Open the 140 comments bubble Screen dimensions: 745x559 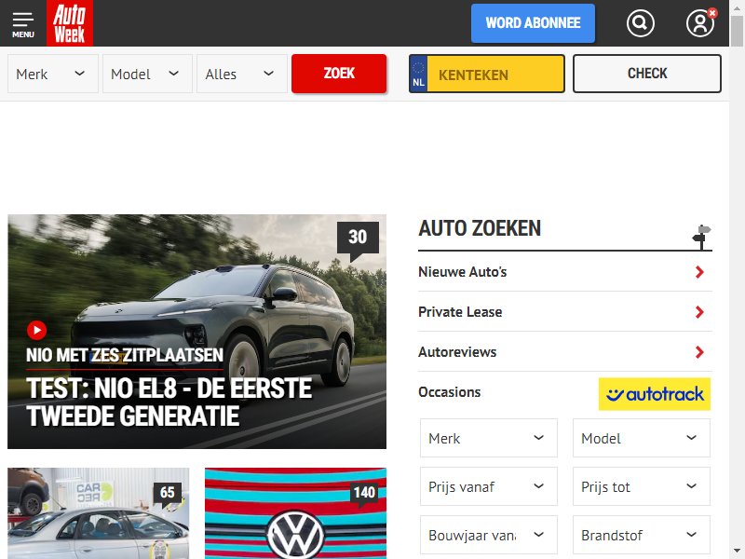point(364,494)
